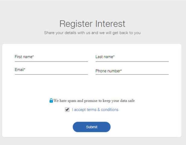
Task: Click the blue padlock icon
Action: click(51, 101)
